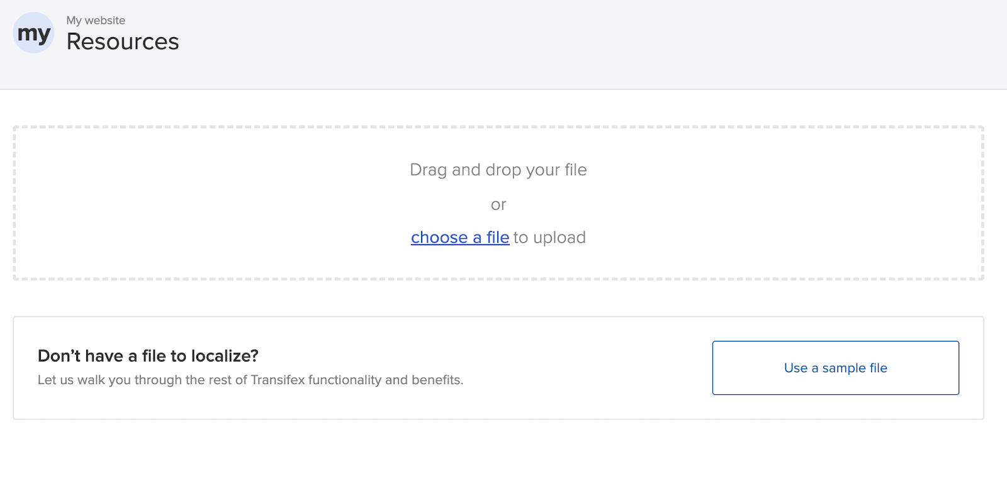The image size is (1007, 486).
Task: Click inside the dashed file drop zone
Action: (x=498, y=203)
